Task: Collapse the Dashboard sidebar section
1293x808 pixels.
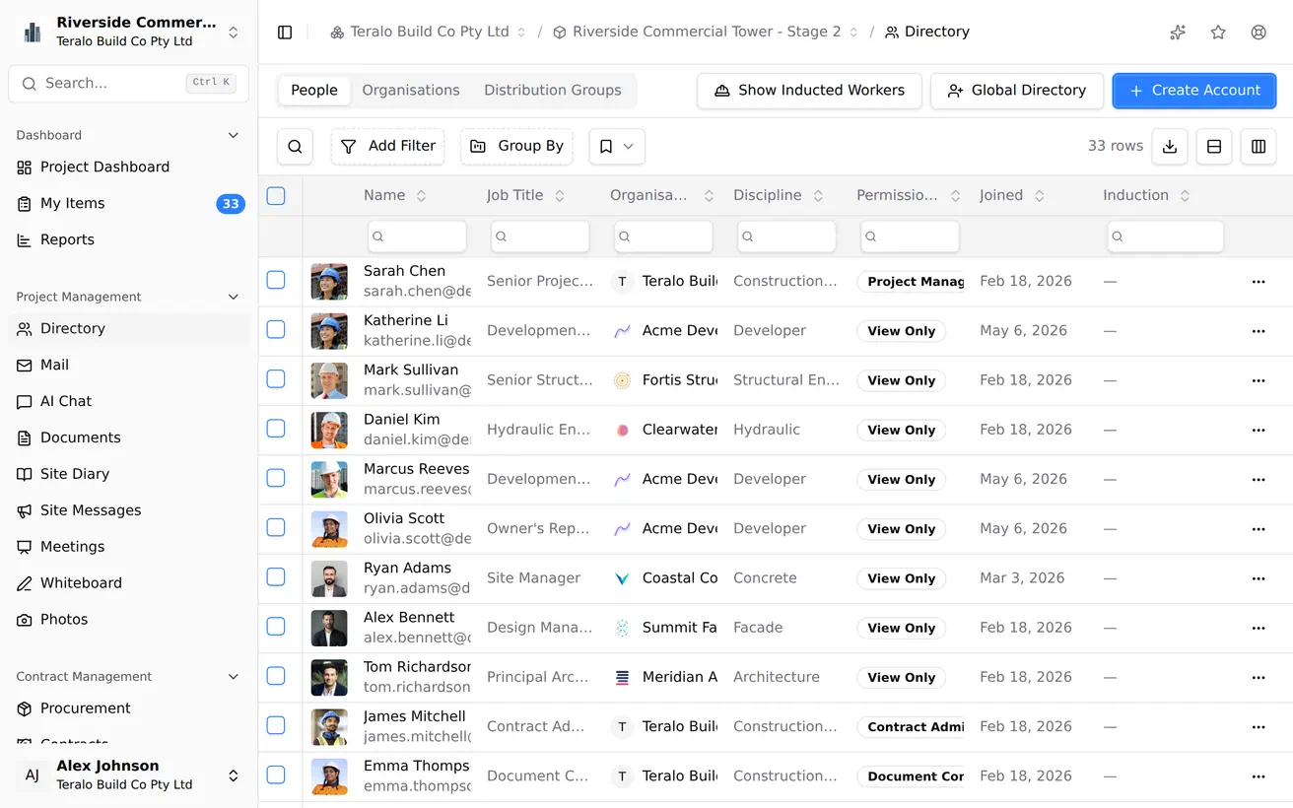Action: [x=234, y=135]
